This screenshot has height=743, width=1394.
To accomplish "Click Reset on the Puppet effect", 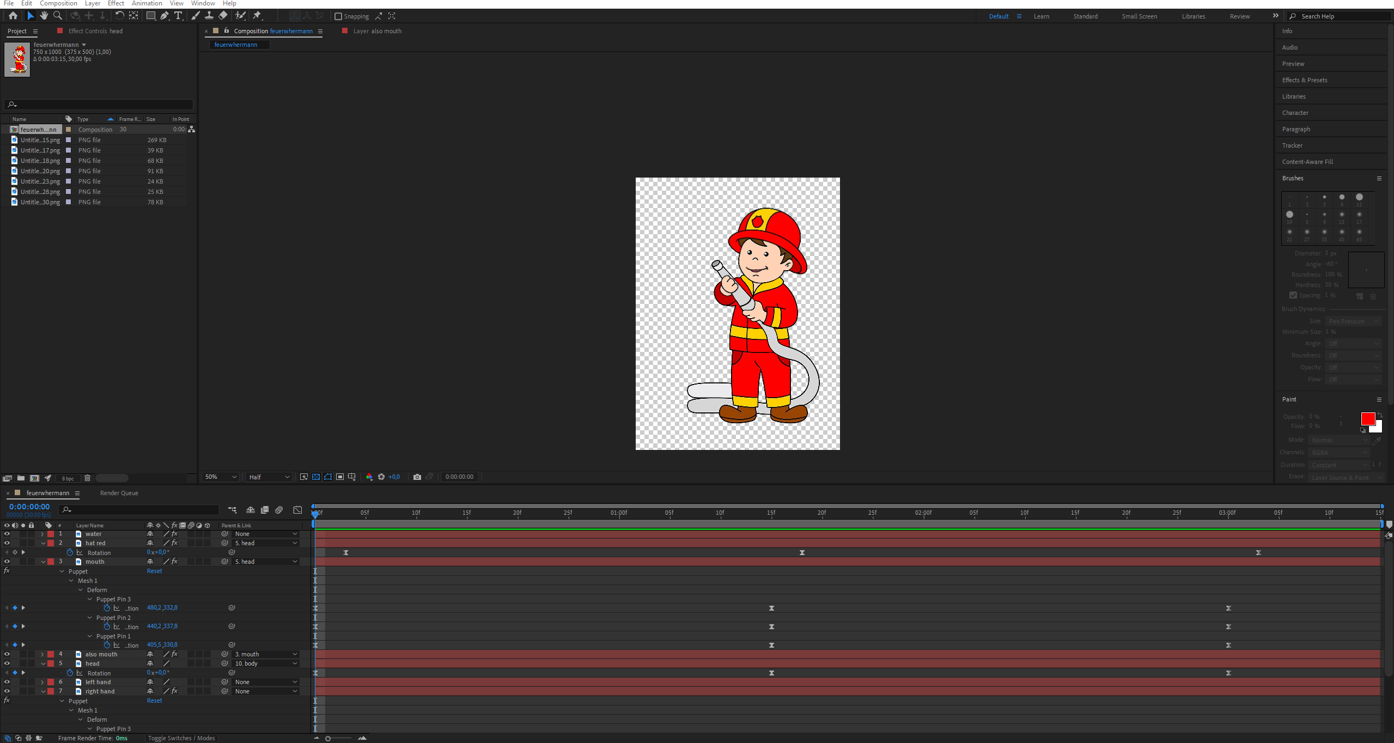I will click(x=154, y=570).
